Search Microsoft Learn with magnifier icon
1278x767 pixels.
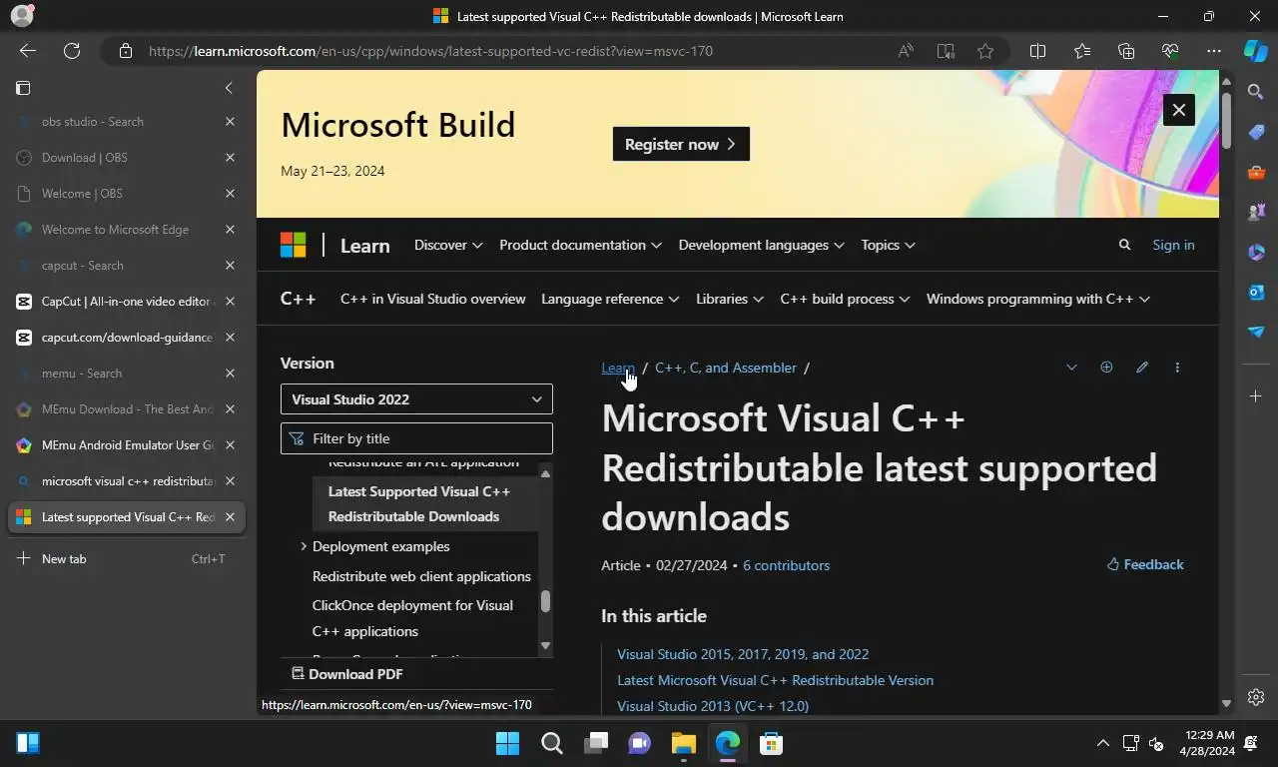[x=1124, y=245]
